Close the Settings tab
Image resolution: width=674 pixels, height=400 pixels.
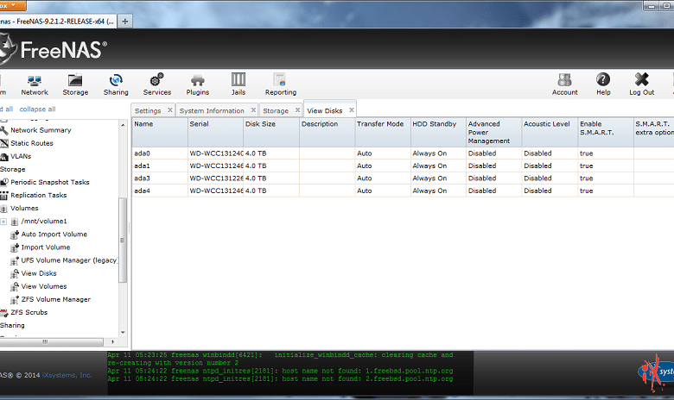169,110
